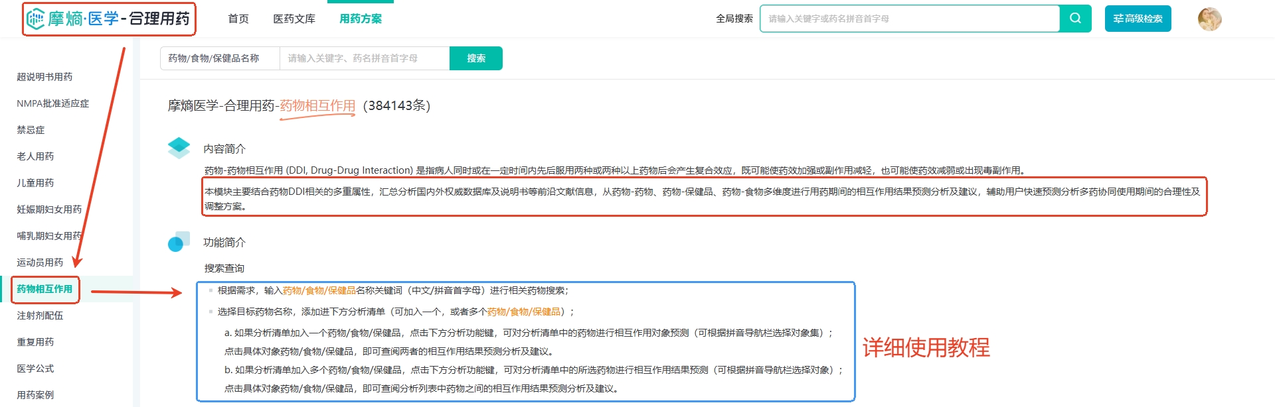Click orange 药物/食物/保健品 text in second bullet
The width and height of the screenshot is (1275, 407).
524,312
